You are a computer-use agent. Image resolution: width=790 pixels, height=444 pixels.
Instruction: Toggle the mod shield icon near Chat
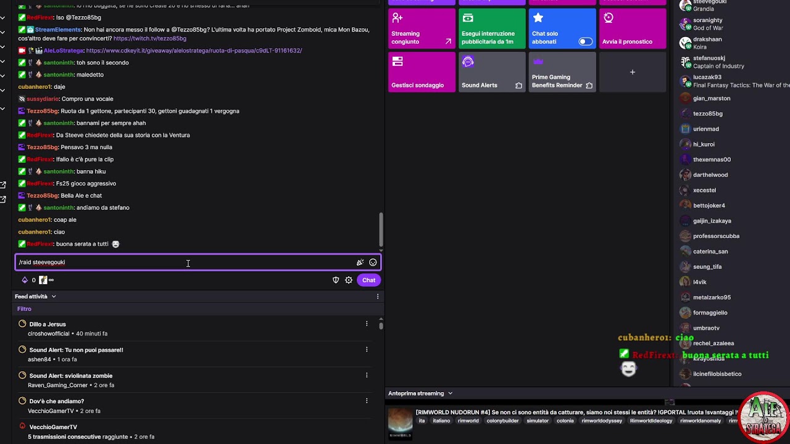click(x=336, y=280)
